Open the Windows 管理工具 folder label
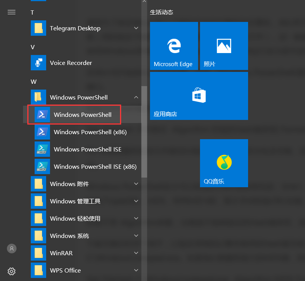The image size is (305, 281). click(x=75, y=201)
